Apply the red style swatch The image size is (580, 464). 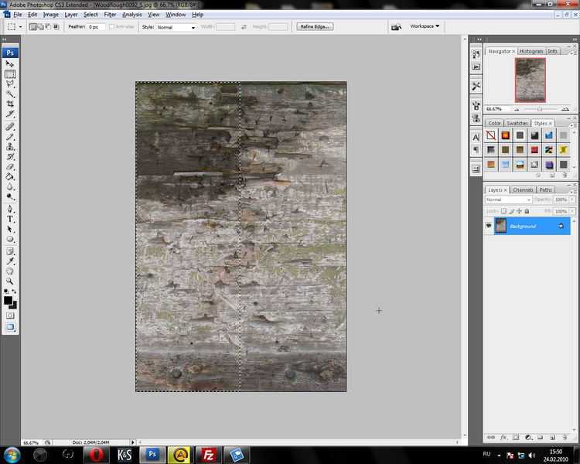click(x=534, y=150)
